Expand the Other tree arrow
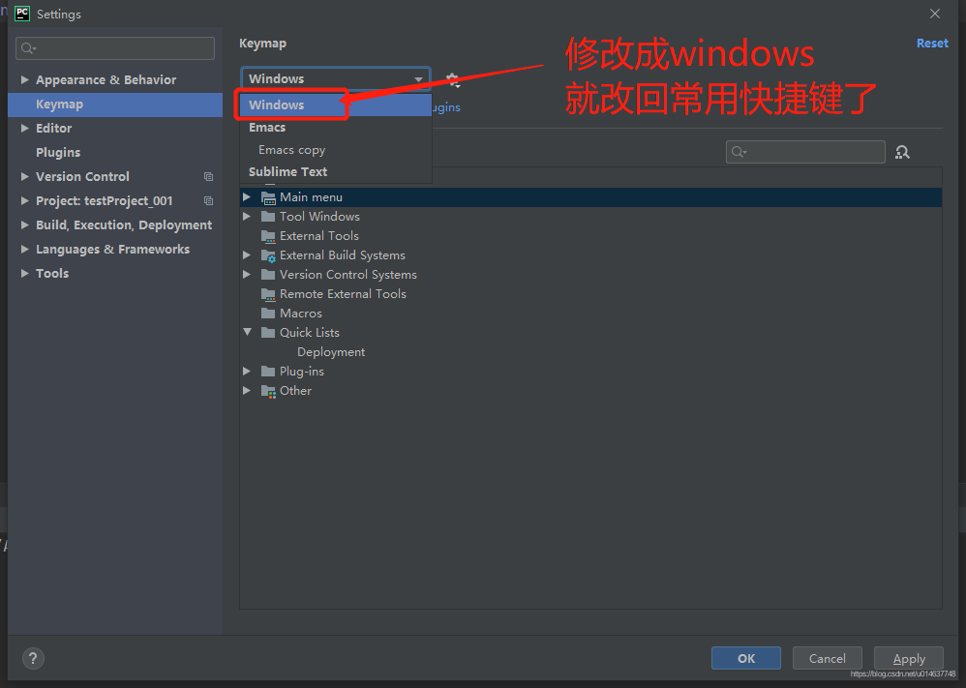This screenshot has width=966, height=688. [x=247, y=391]
